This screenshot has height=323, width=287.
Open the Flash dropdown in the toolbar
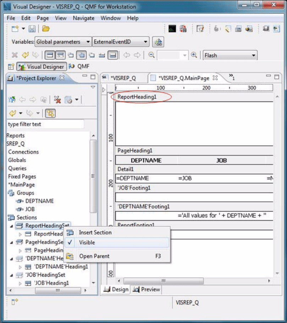tap(230, 55)
